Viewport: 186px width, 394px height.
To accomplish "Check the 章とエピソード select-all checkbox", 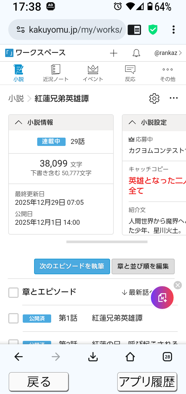I will click(13, 293).
